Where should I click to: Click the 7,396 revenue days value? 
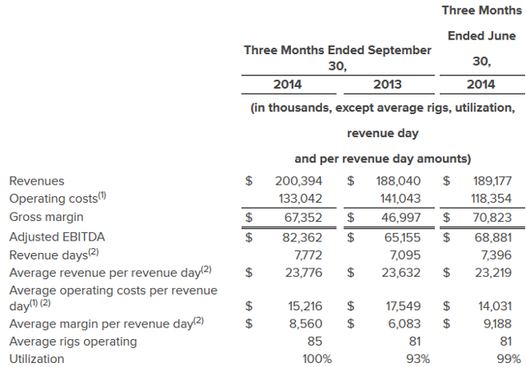[496, 255]
